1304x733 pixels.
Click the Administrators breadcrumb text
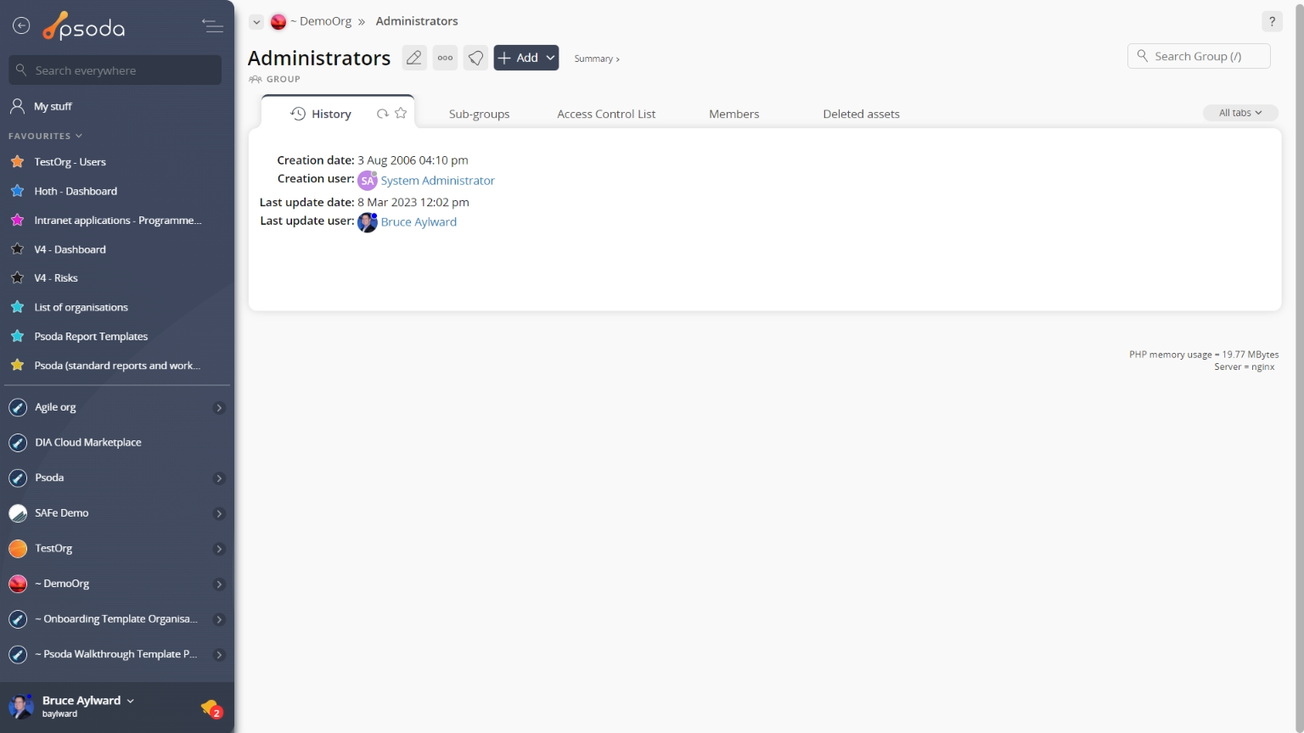tap(417, 21)
